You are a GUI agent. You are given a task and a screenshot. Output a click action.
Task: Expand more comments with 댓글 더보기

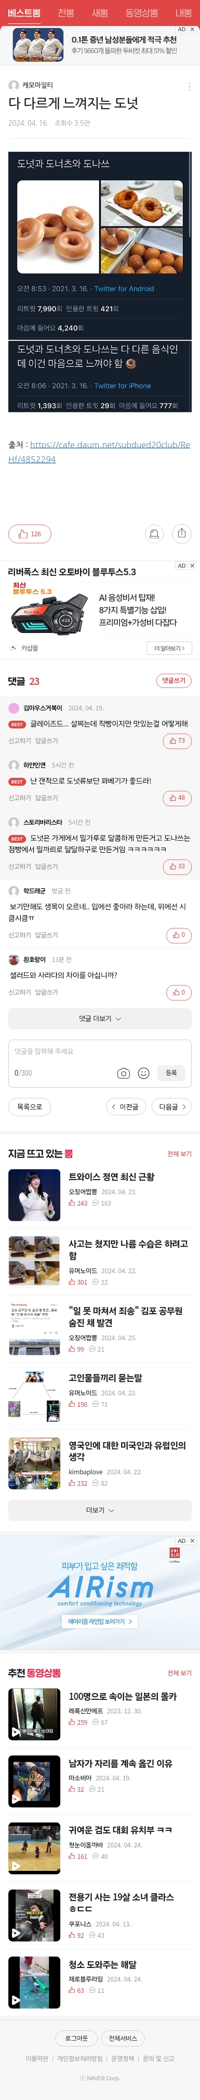pyautogui.click(x=100, y=1018)
